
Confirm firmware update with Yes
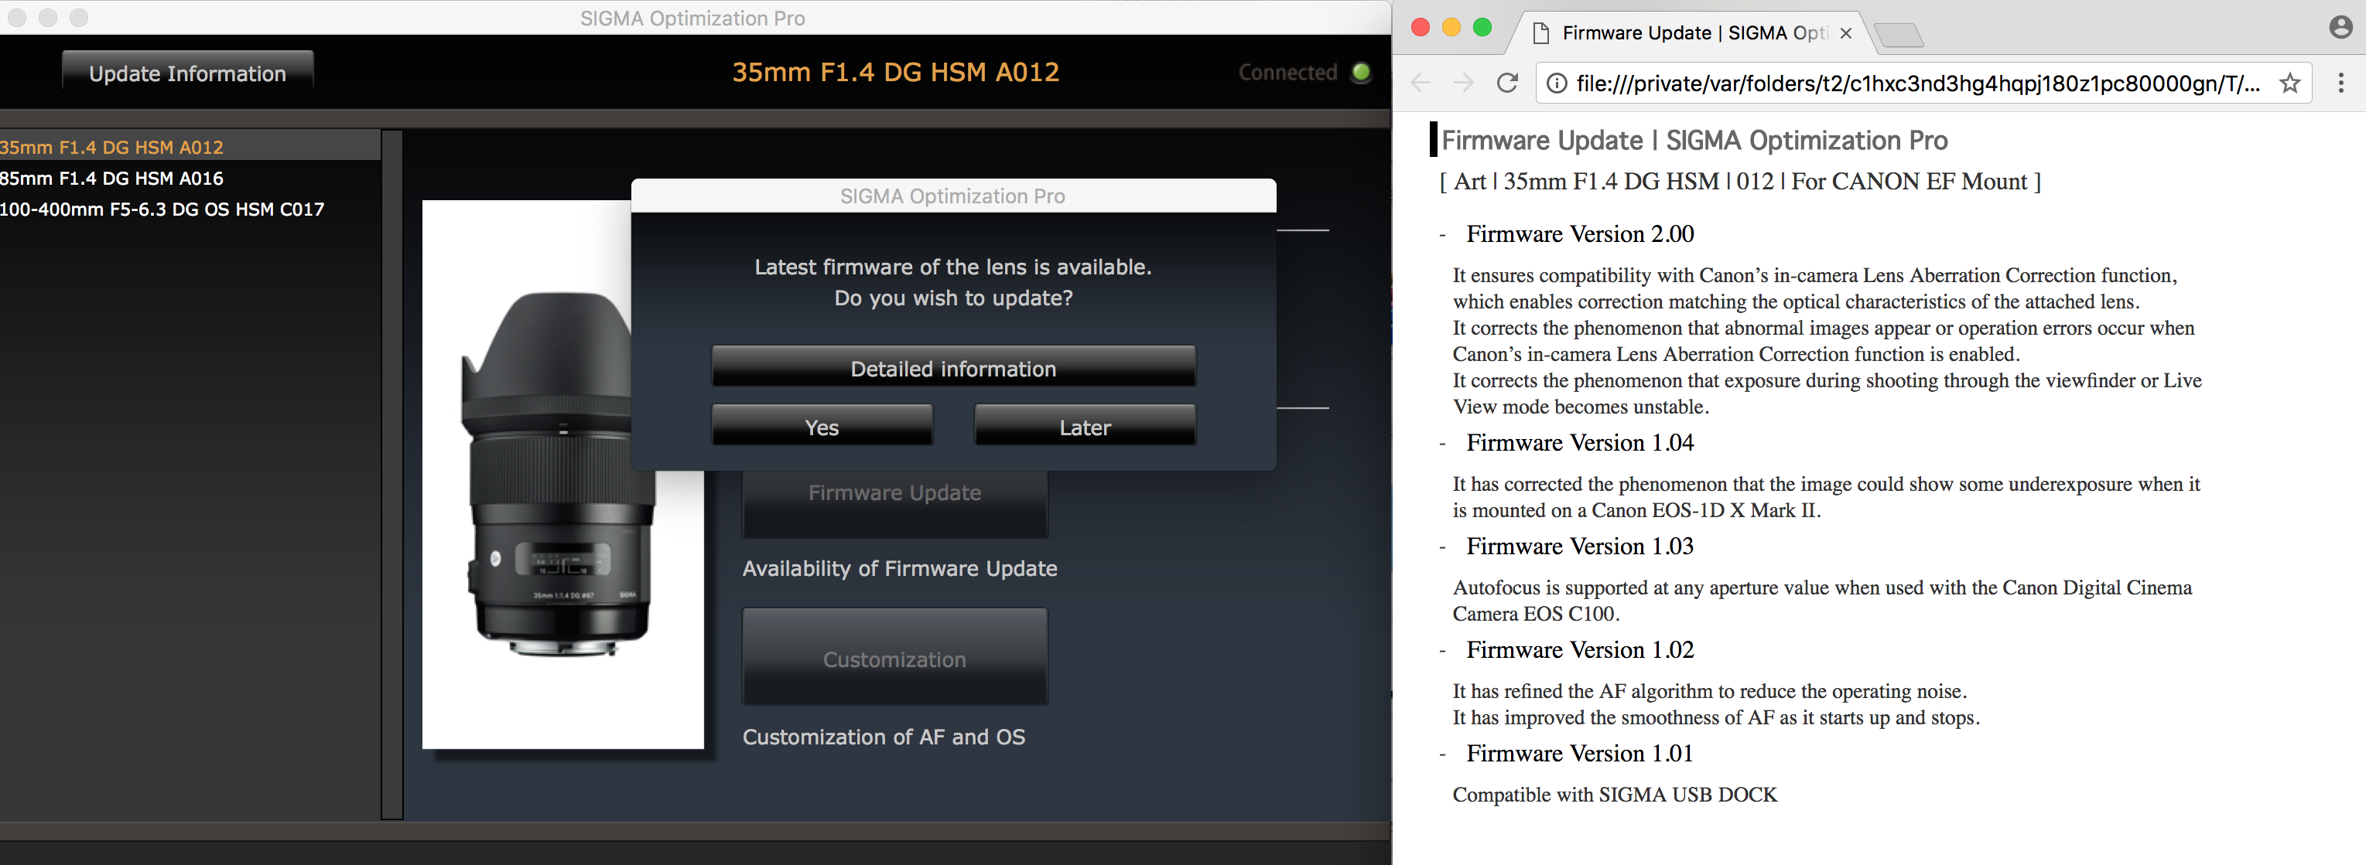point(822,427)
